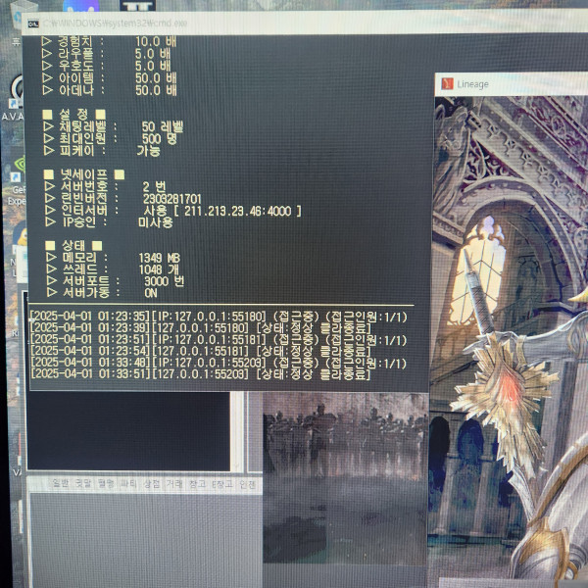Viewport: 588px width, 588px height.
Task: Click the 01:33:48 connection log line
Action: point(219,363)
